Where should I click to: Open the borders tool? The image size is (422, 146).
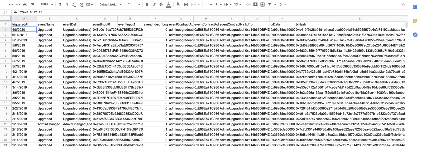click(x=186, y=4)
